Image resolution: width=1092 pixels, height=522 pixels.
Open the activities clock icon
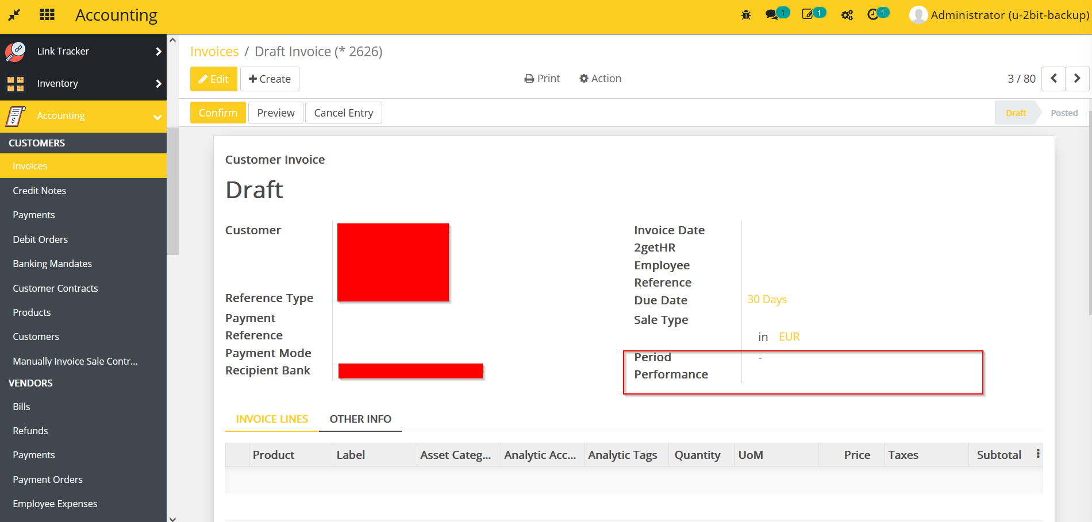[873, 15]
